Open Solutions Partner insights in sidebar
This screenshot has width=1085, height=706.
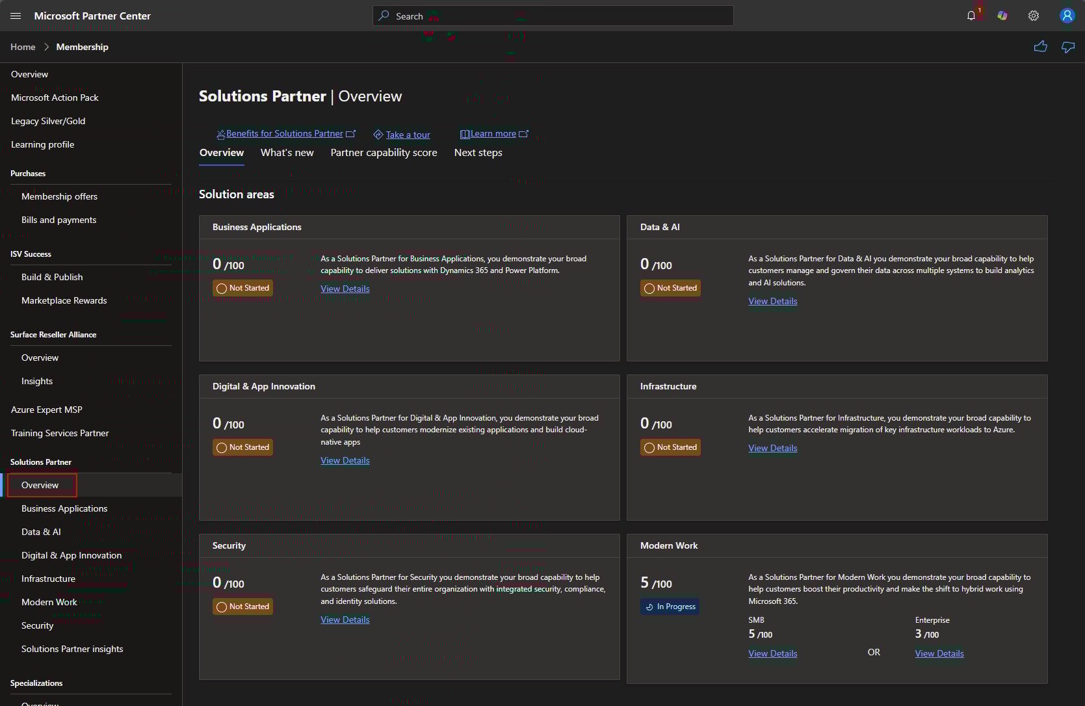72,649
